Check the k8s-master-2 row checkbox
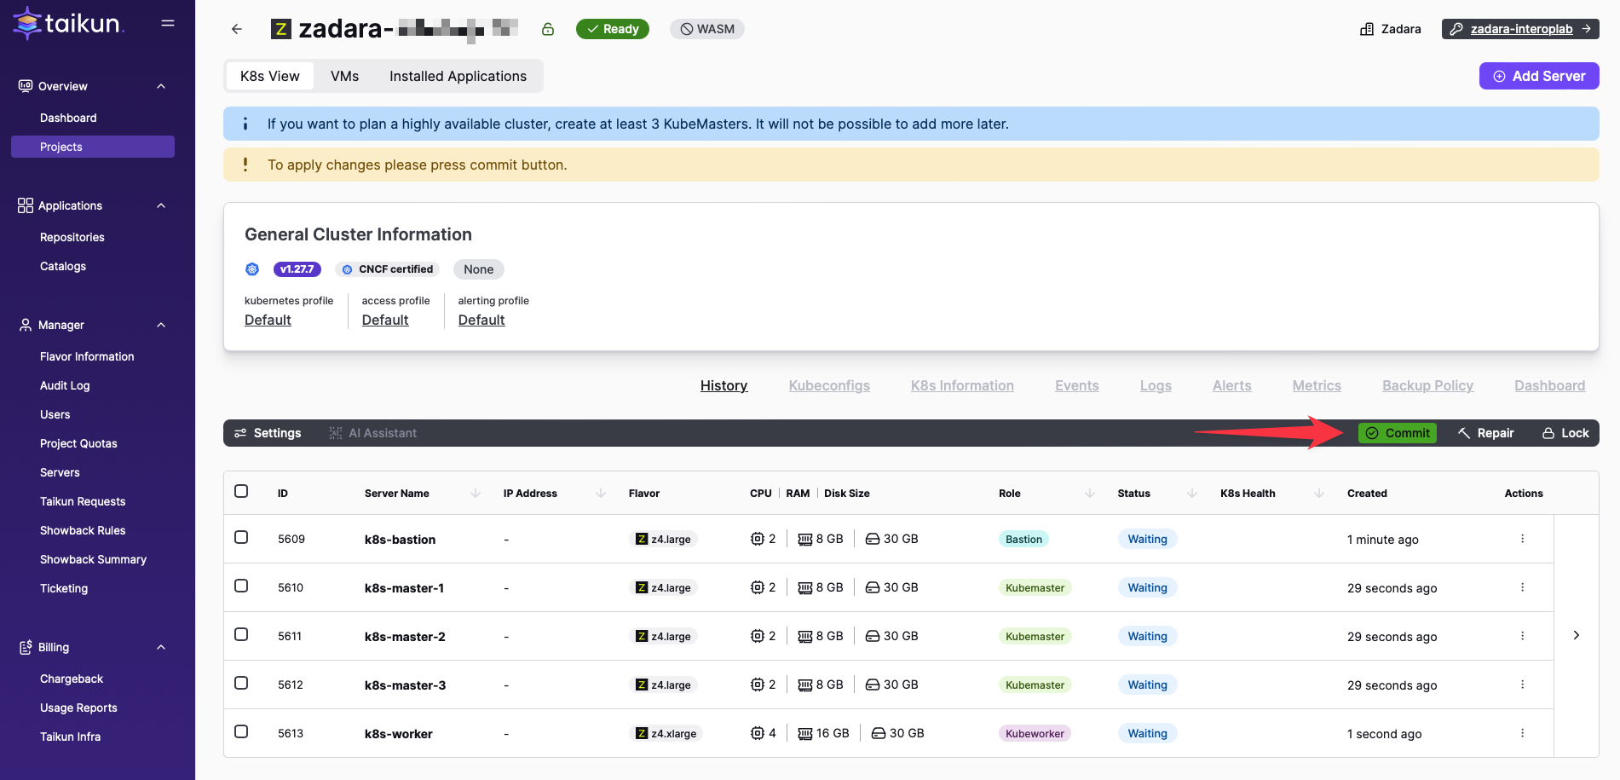Viewport: 1620px width, 780px height. coord(241,634)
